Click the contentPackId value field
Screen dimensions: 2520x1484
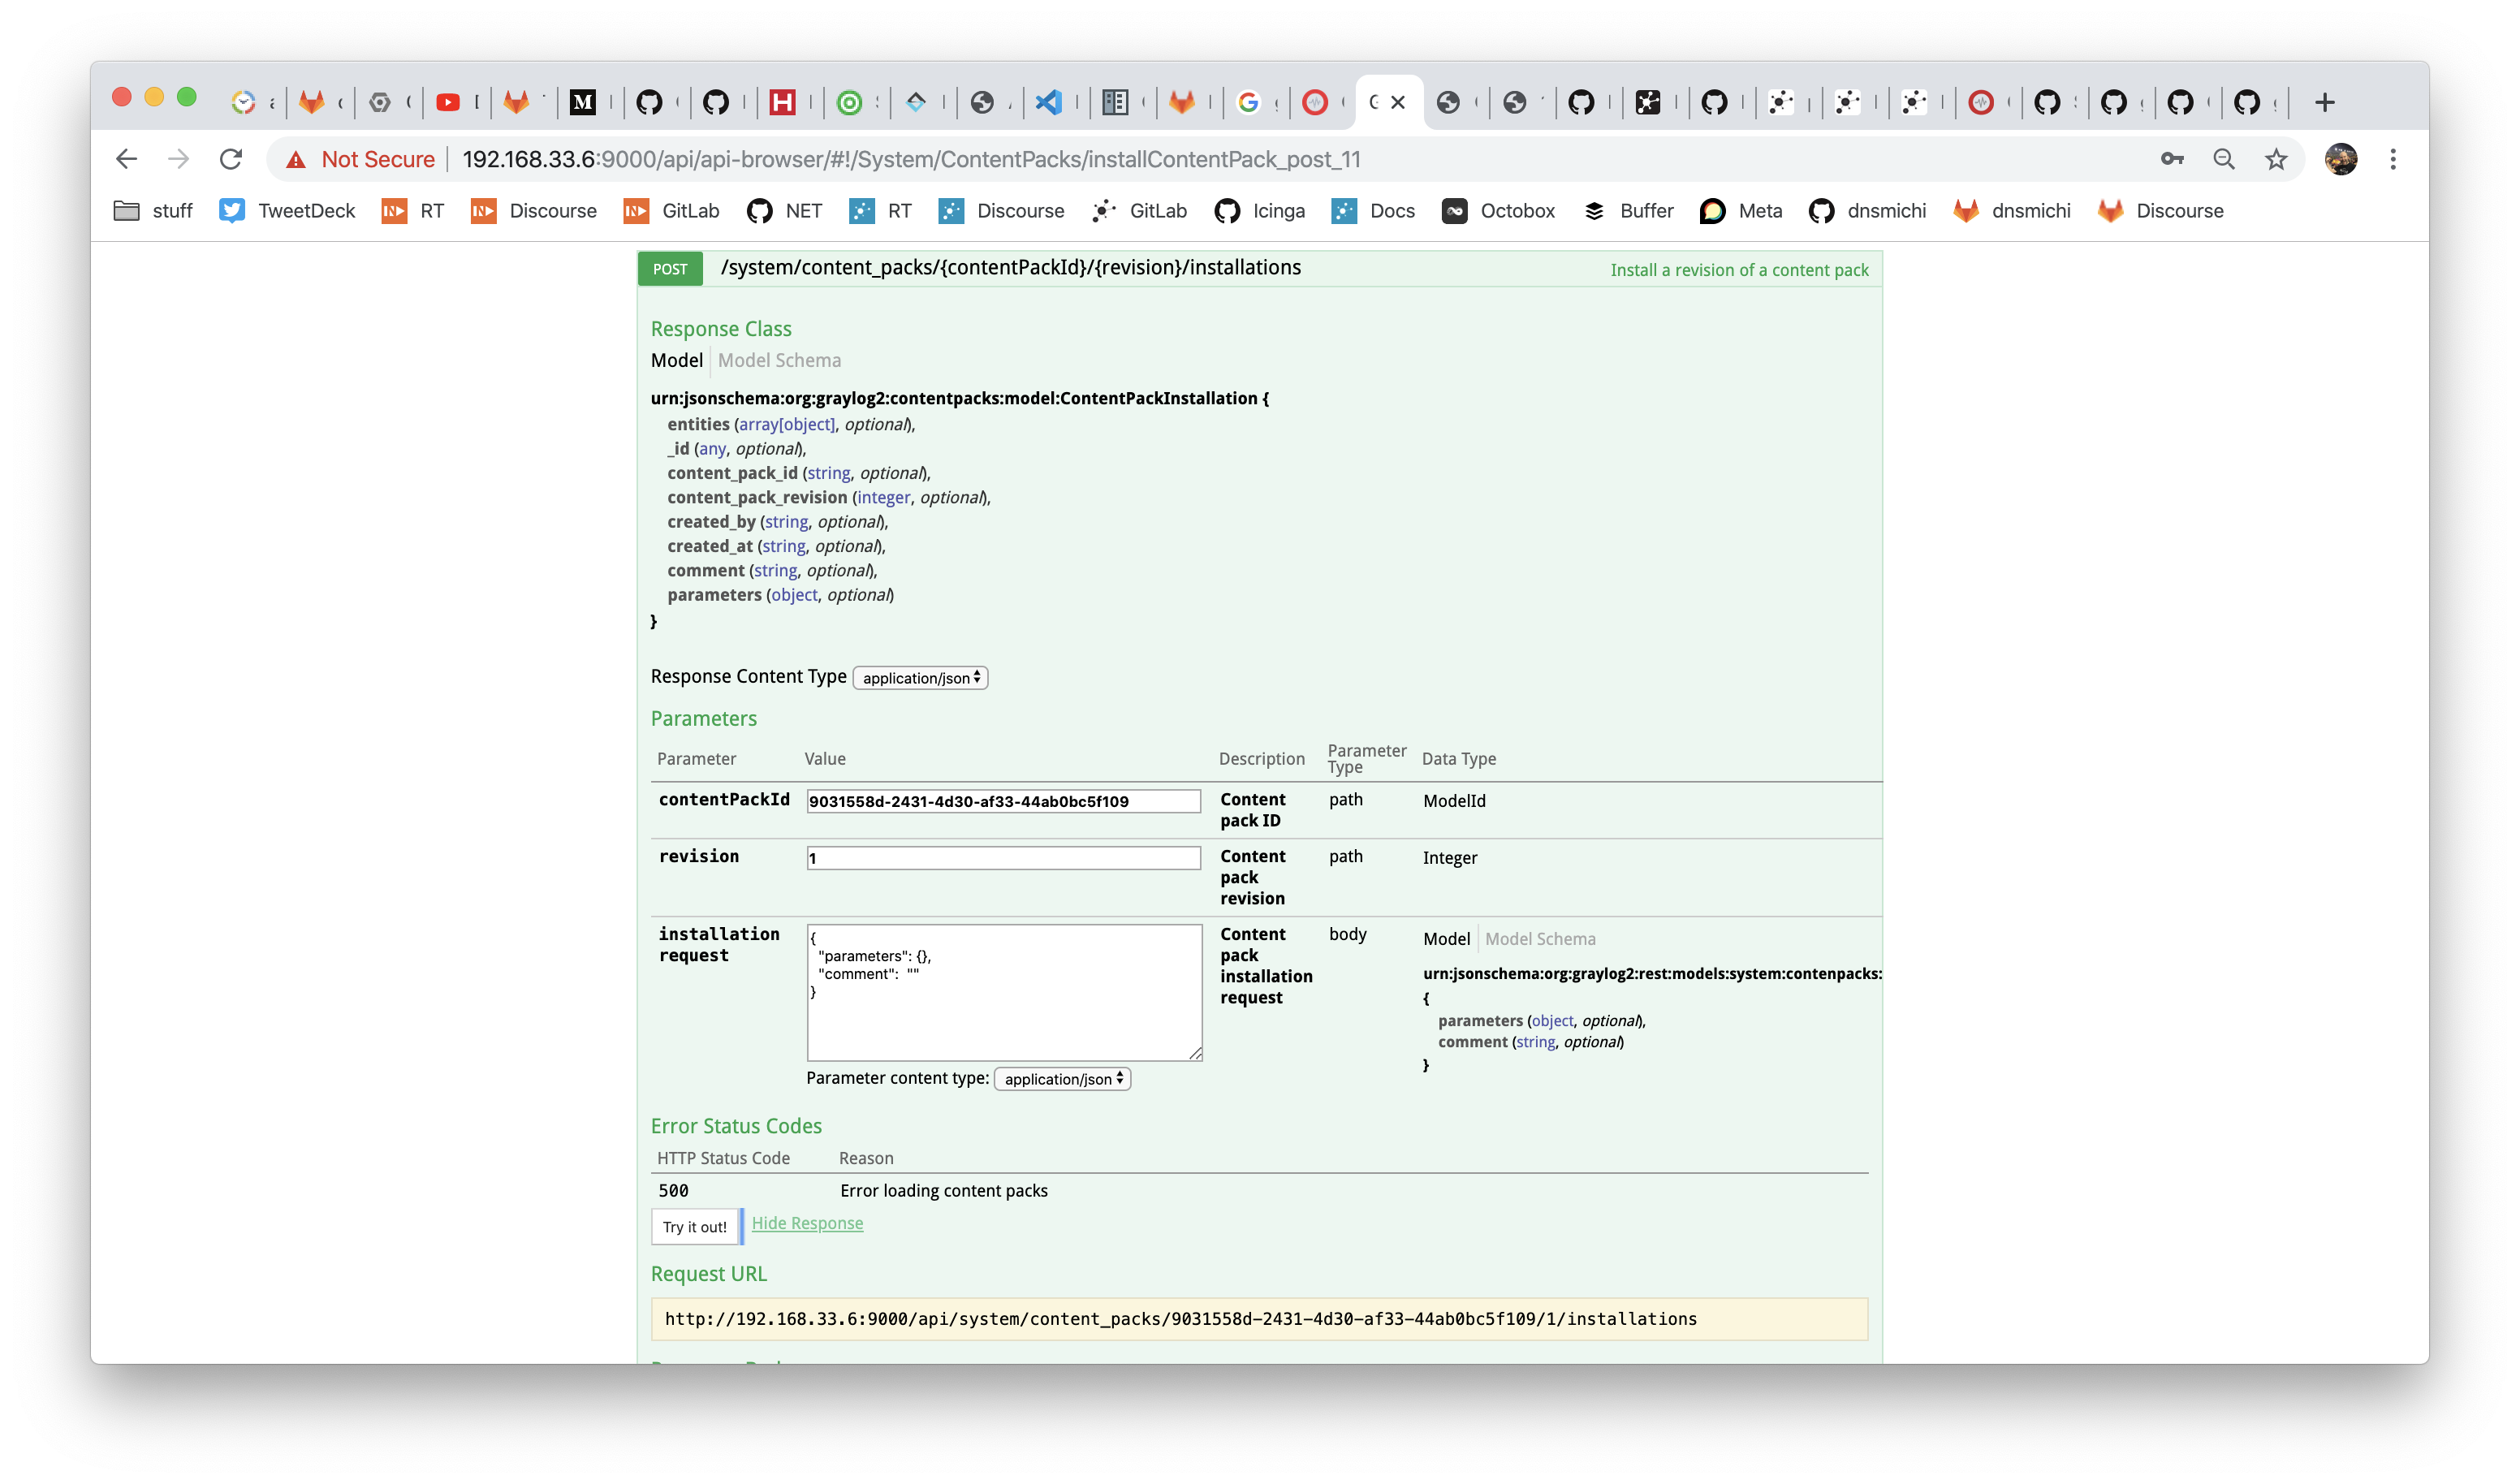[x=1003, y=801]
